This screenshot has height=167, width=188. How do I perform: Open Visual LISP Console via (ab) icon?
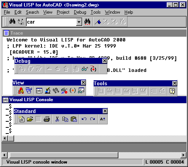point(39,91)
